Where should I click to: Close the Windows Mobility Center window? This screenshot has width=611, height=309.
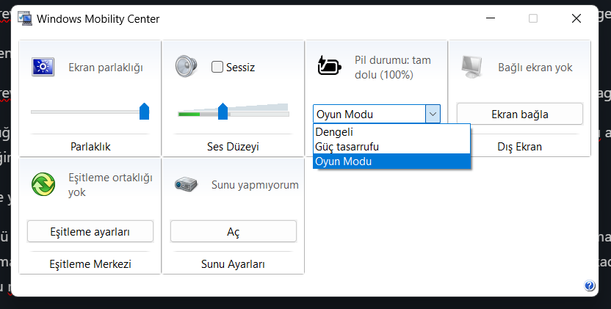point(576,18)
